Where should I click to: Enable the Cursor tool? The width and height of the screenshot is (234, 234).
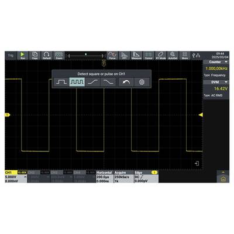149,56
